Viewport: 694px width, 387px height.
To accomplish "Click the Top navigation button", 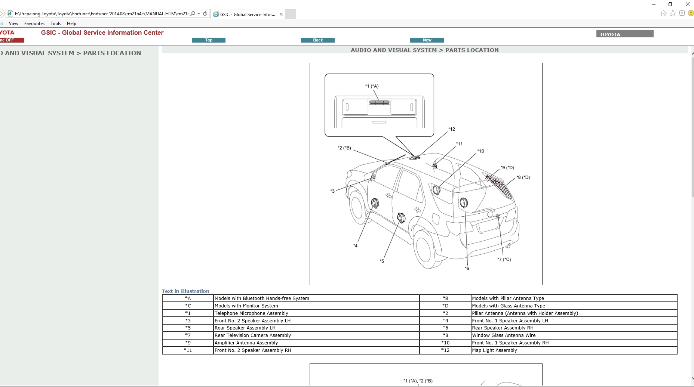I will coord(209,40).
